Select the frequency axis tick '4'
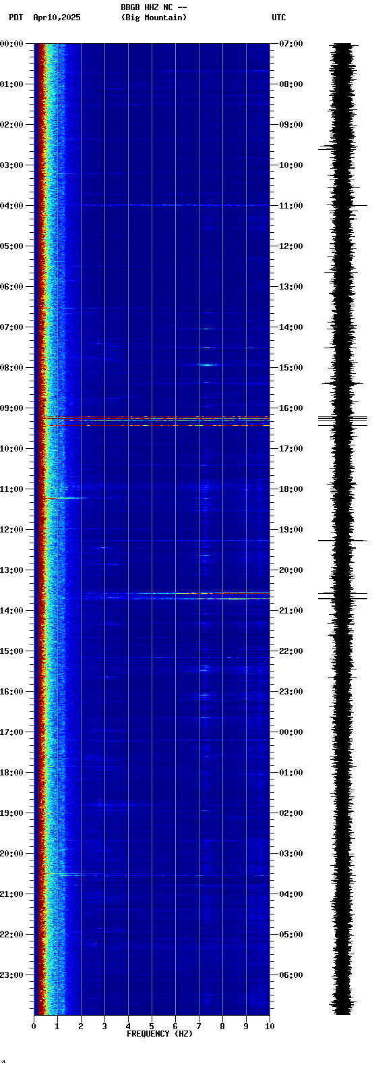This screenshot has height=1069, width=372. [x=128, y=1026]
